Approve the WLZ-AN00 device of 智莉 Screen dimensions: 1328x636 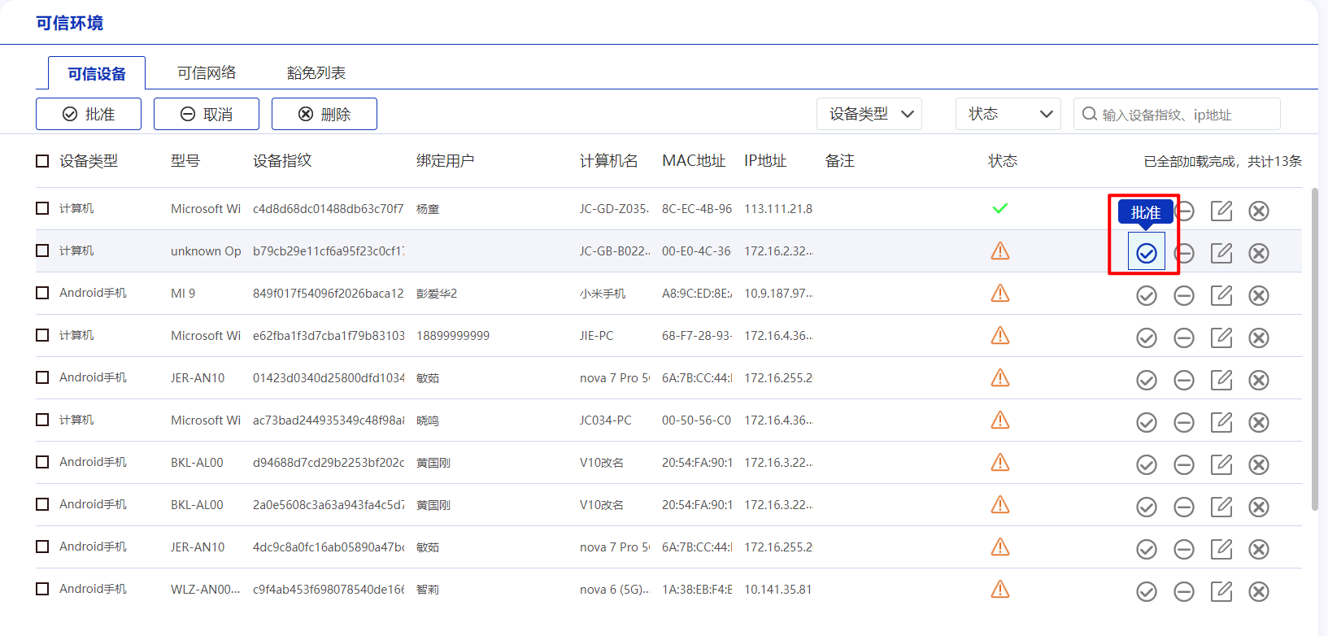click(1147, 591)
